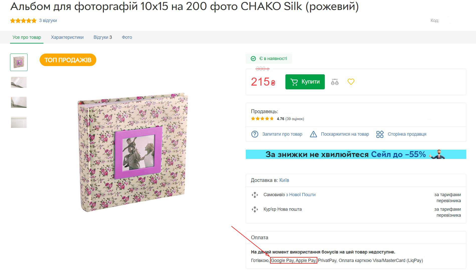Image resolution: width=476 pixels, height=270 pixels.
Task: Click the Nova Poshta pickup delivery icon
Action: (x=255, y=195)
